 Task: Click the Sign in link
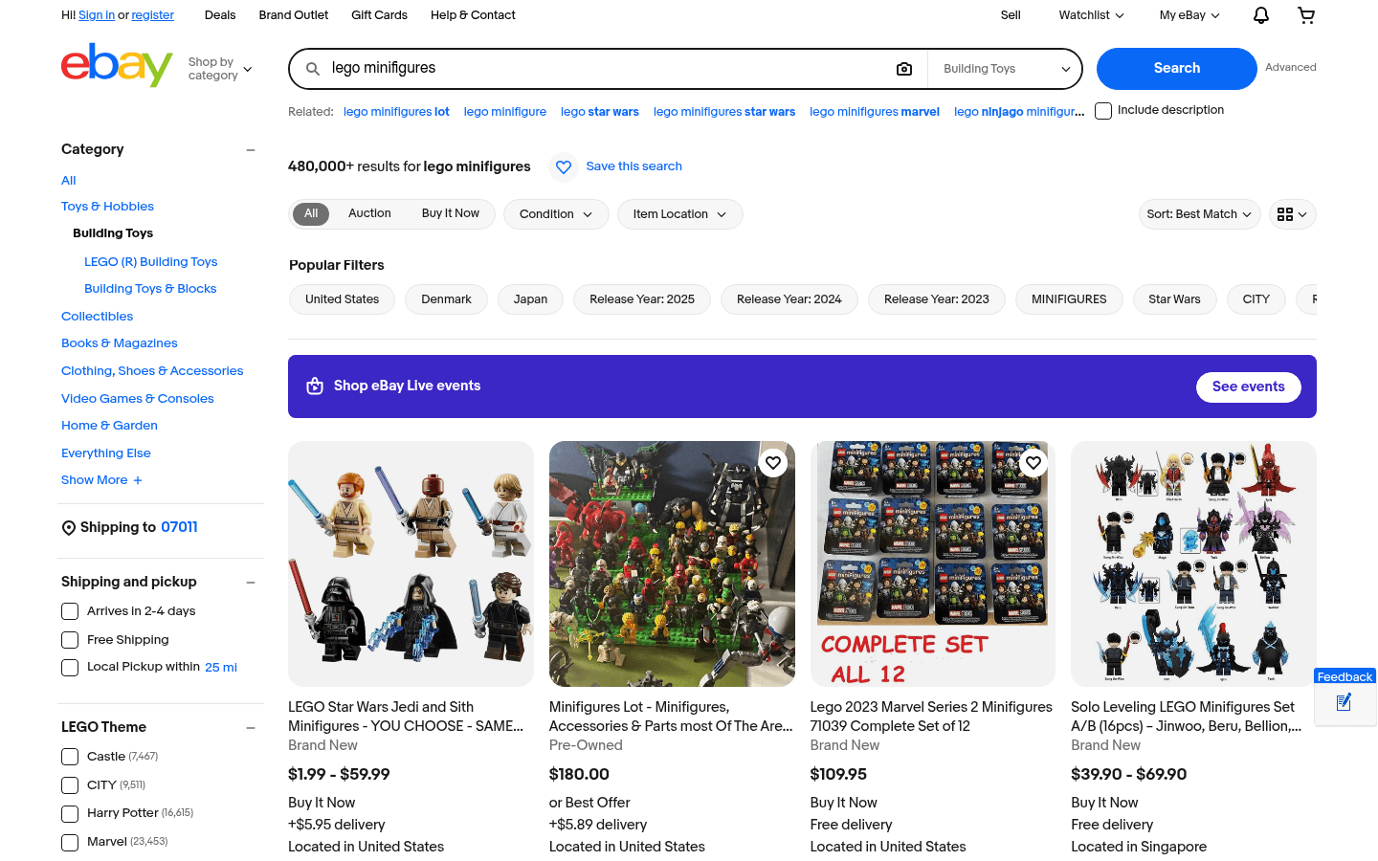(97, 15)
